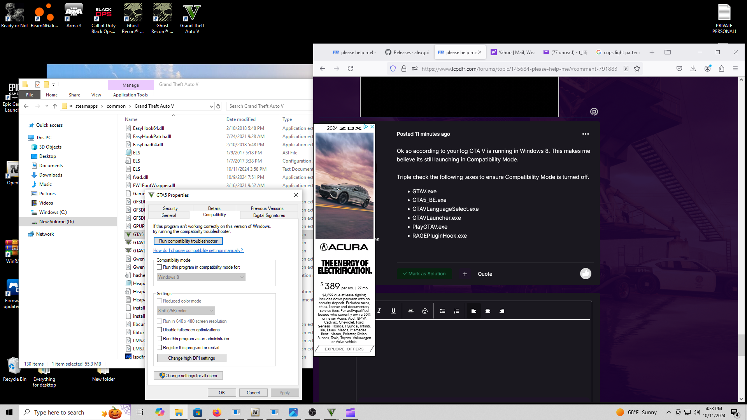Screen dimensions: 747x420
Task: Click Run compatibility troubleshooter button
Action: (x=188, y=241)
